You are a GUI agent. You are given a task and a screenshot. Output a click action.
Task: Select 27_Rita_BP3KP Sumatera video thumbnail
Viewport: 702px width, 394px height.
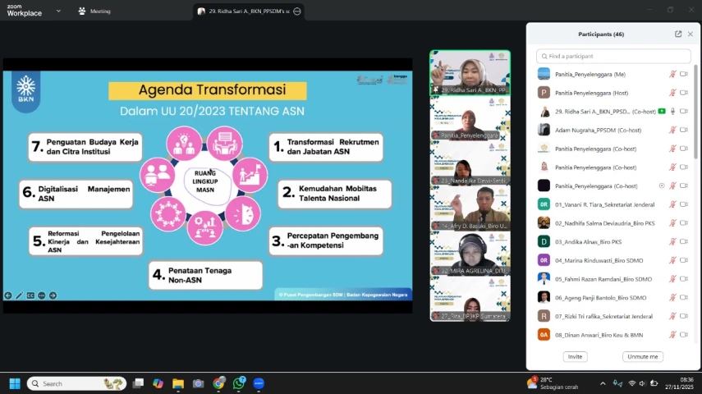point(470,299)
